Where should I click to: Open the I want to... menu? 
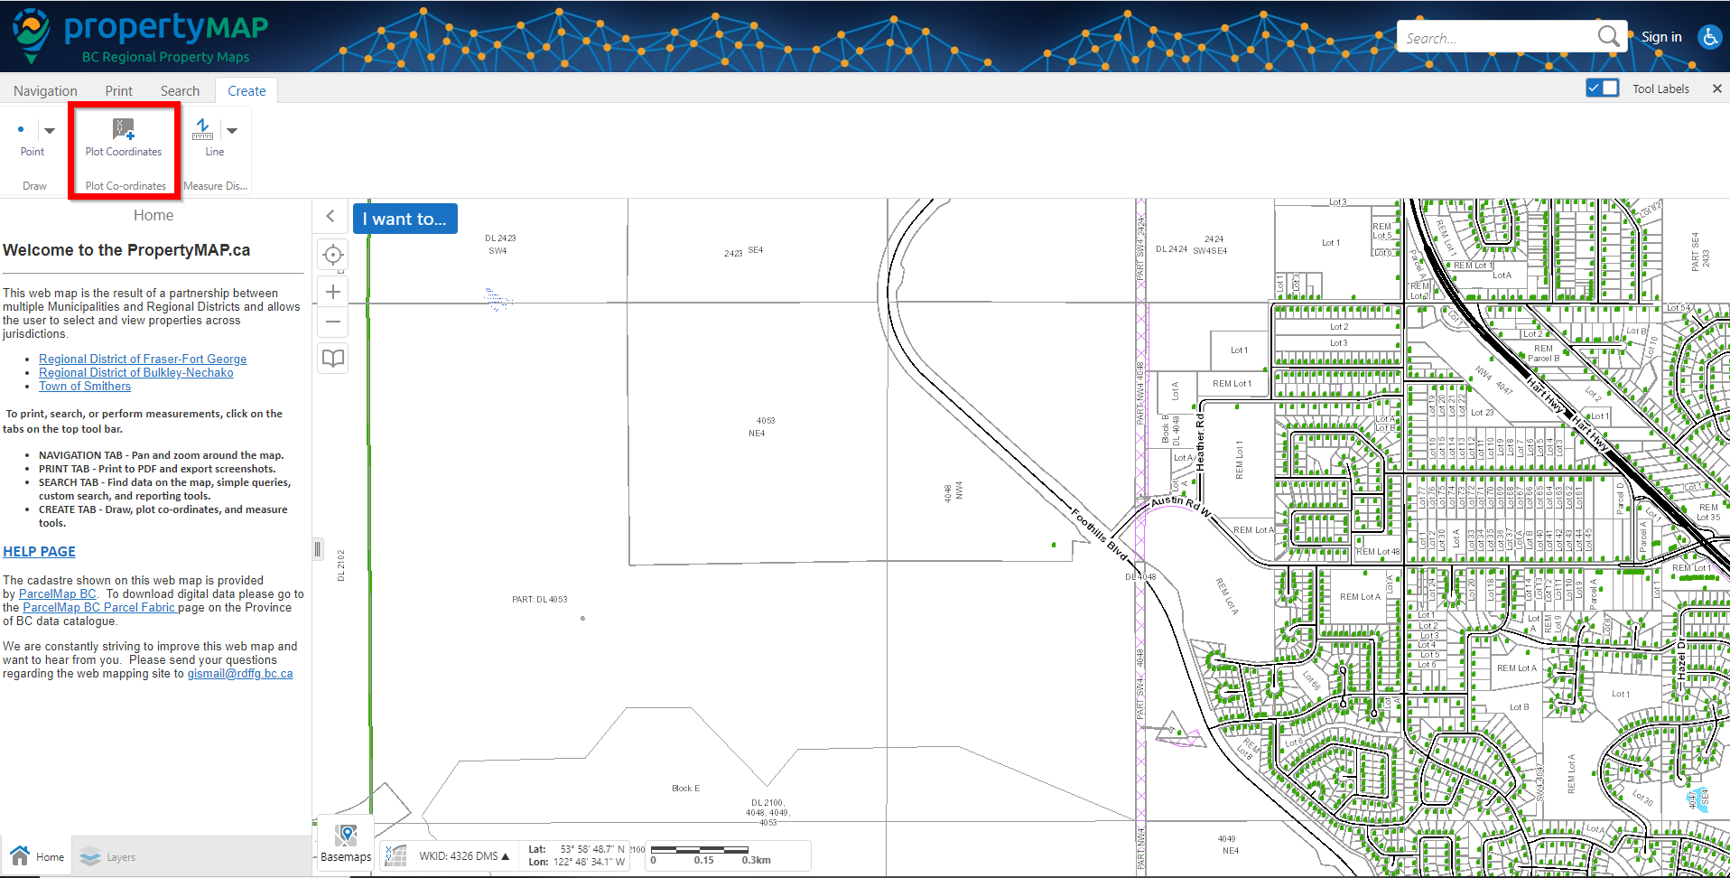[405, 219]
